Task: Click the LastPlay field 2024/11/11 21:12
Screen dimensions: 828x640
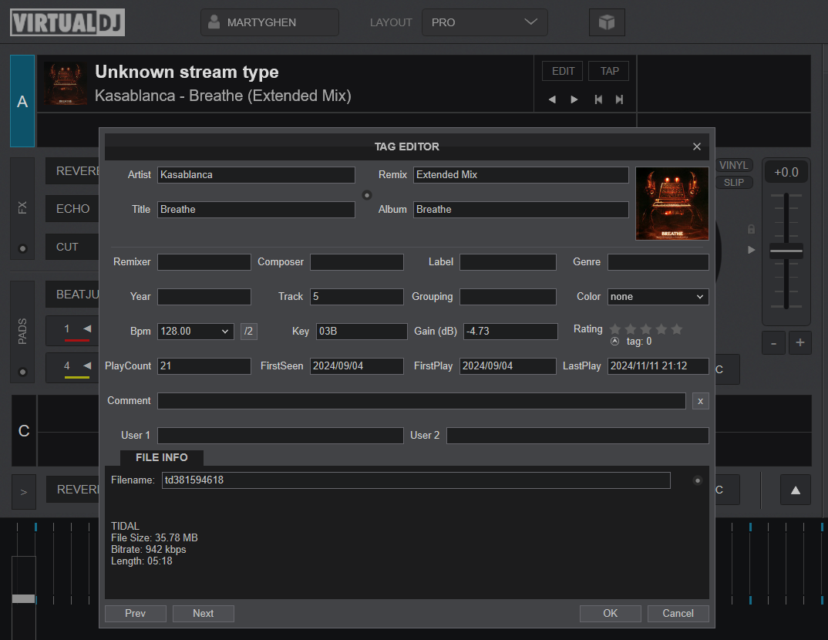Action: coord(658,366)
